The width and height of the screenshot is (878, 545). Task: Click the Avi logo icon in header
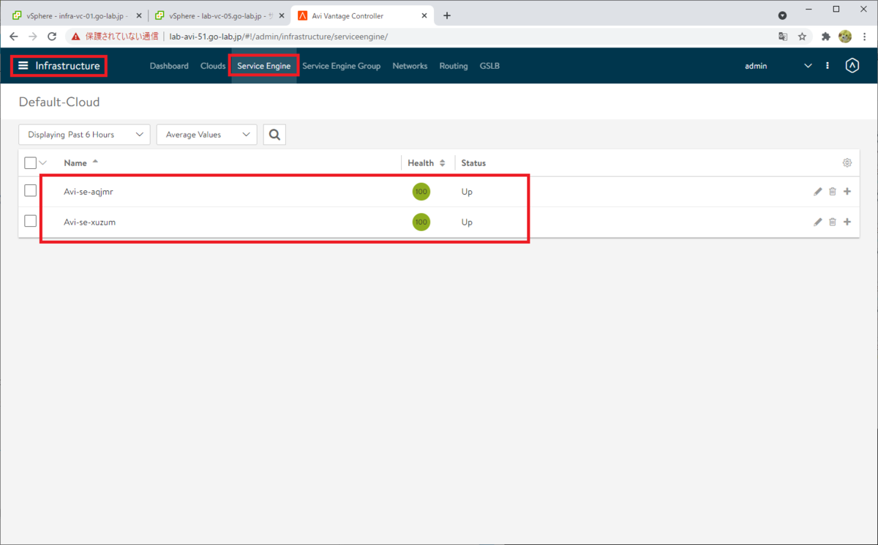coord(852,66)
